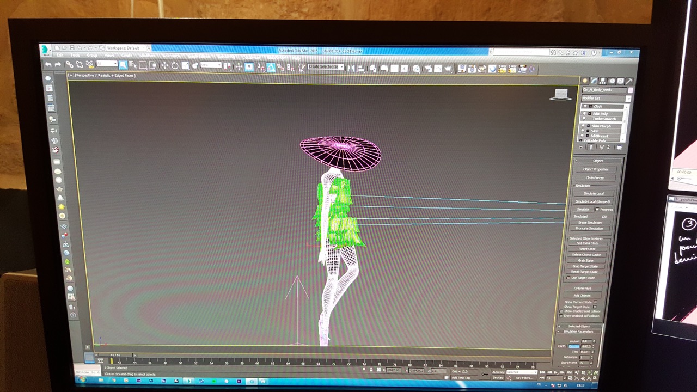Choose the Select and Rotate tool
The height and width of the screenshot is (392, 697).
click(x=175, y=65)
